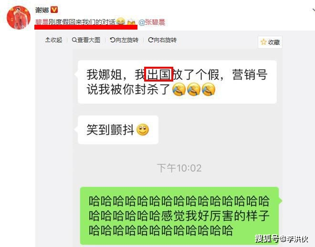Viewport: 315px width, 247px height.
Task: Click the orange verified V badge
Action: click(54, 10)
